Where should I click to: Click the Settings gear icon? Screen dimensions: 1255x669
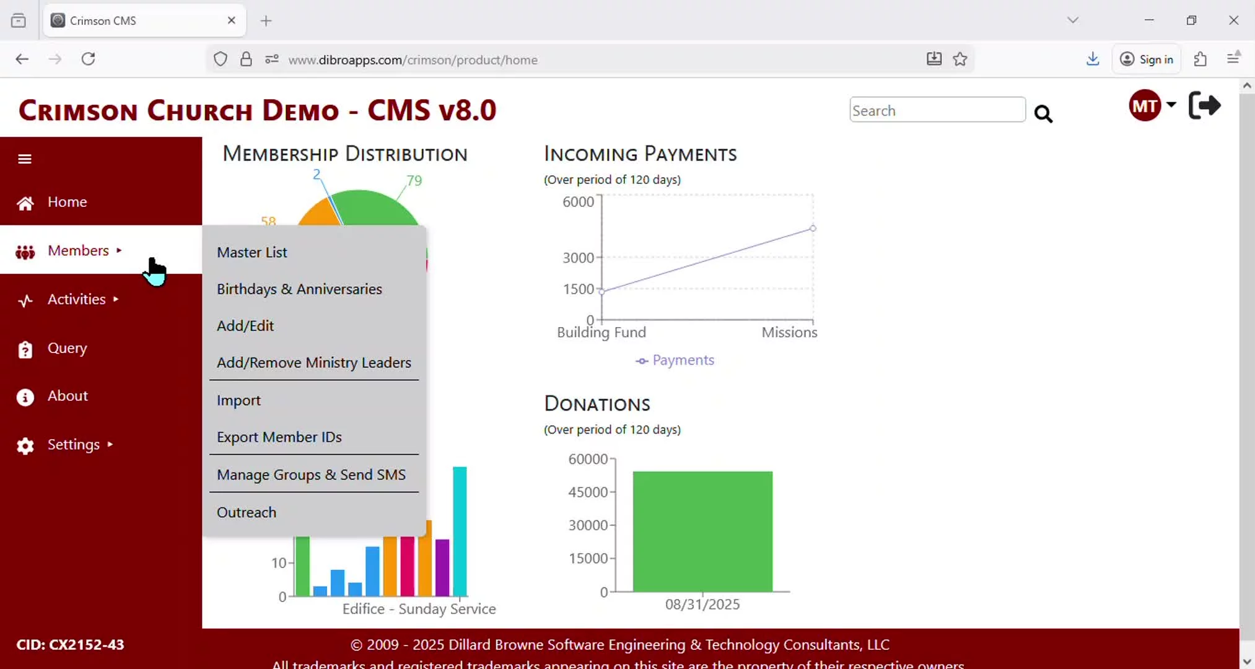(x=25, y=446)
